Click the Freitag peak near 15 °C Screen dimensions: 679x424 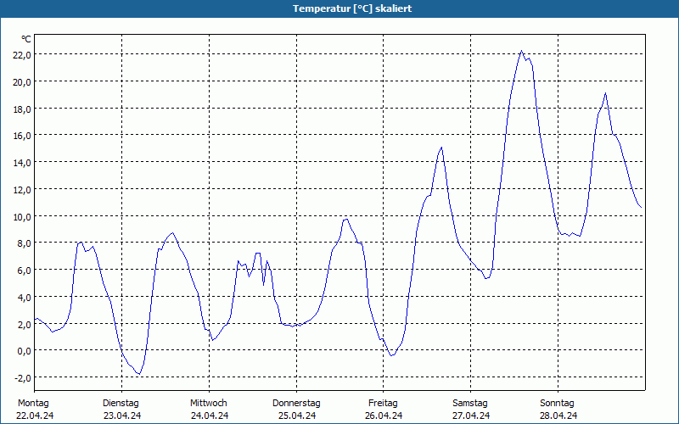tap(441, 148)
